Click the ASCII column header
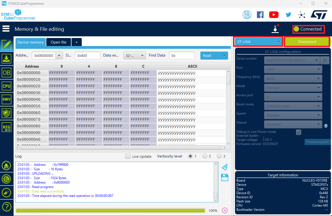 click(192, 66)
